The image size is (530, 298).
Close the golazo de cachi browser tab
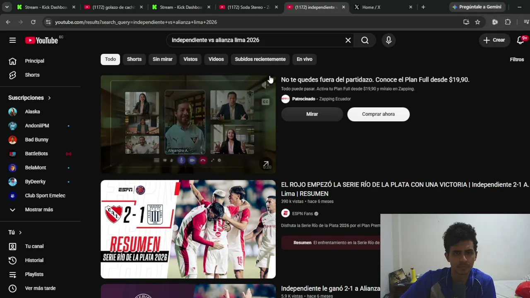(141, 7)
